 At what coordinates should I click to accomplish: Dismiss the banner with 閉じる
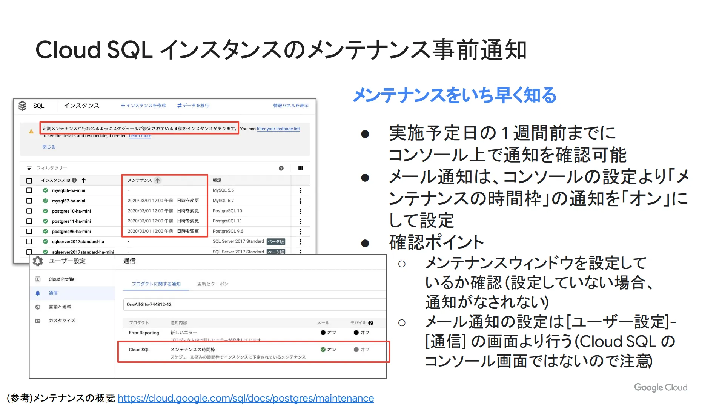(49, 147)
